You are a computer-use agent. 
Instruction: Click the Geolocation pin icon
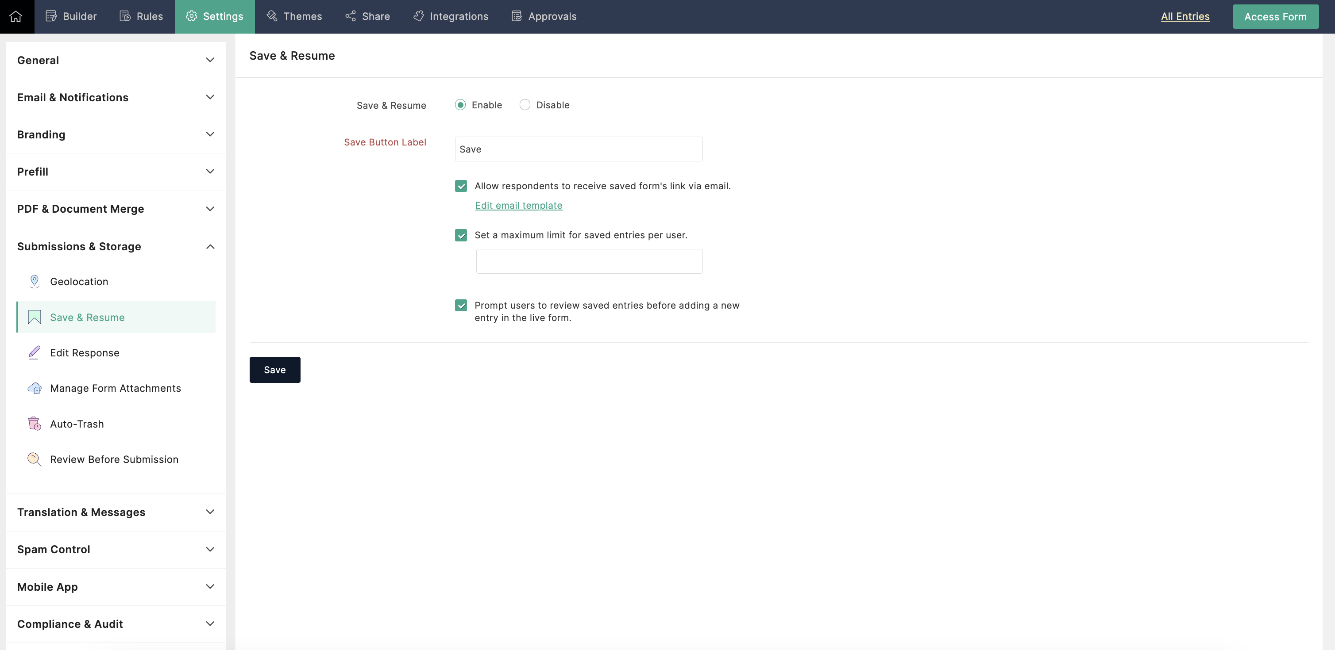pos(34,282)
